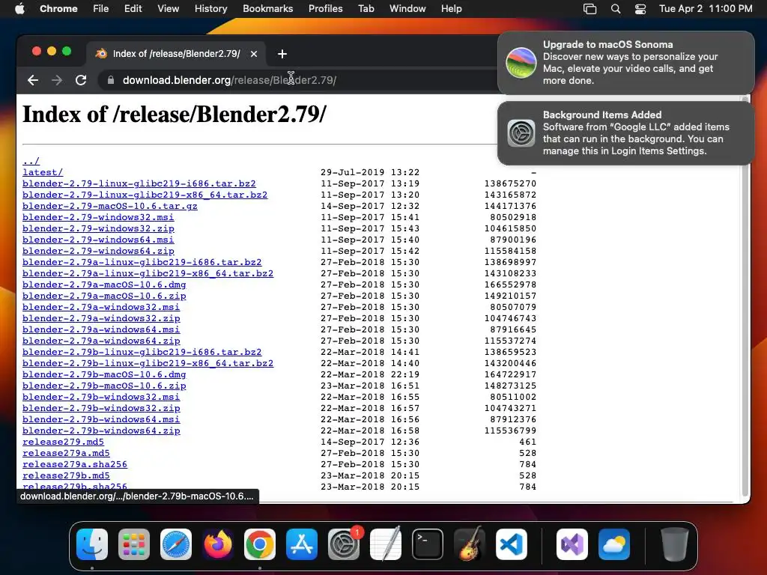Open TextEdit from the dock
This screenshot has width=767, height=575.
click(386, 544)
